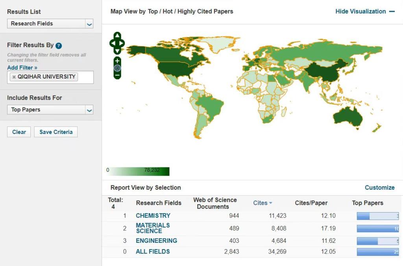Click the Add Filter link
The width and height of the screenshot is (403, 266).
[x=22, y=68]
